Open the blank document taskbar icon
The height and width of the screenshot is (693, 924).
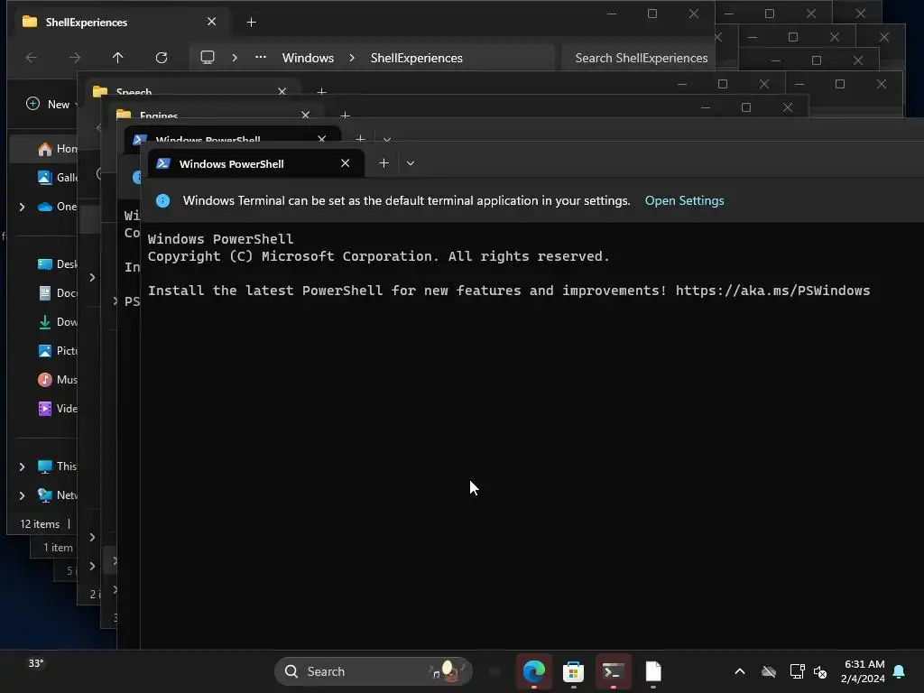(653, 671)
